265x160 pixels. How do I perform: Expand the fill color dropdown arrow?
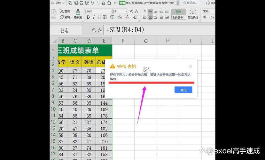click(x=123, y=17)
